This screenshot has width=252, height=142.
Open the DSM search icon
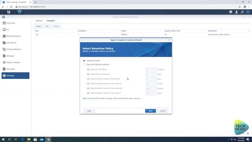[x=242, y=12]
